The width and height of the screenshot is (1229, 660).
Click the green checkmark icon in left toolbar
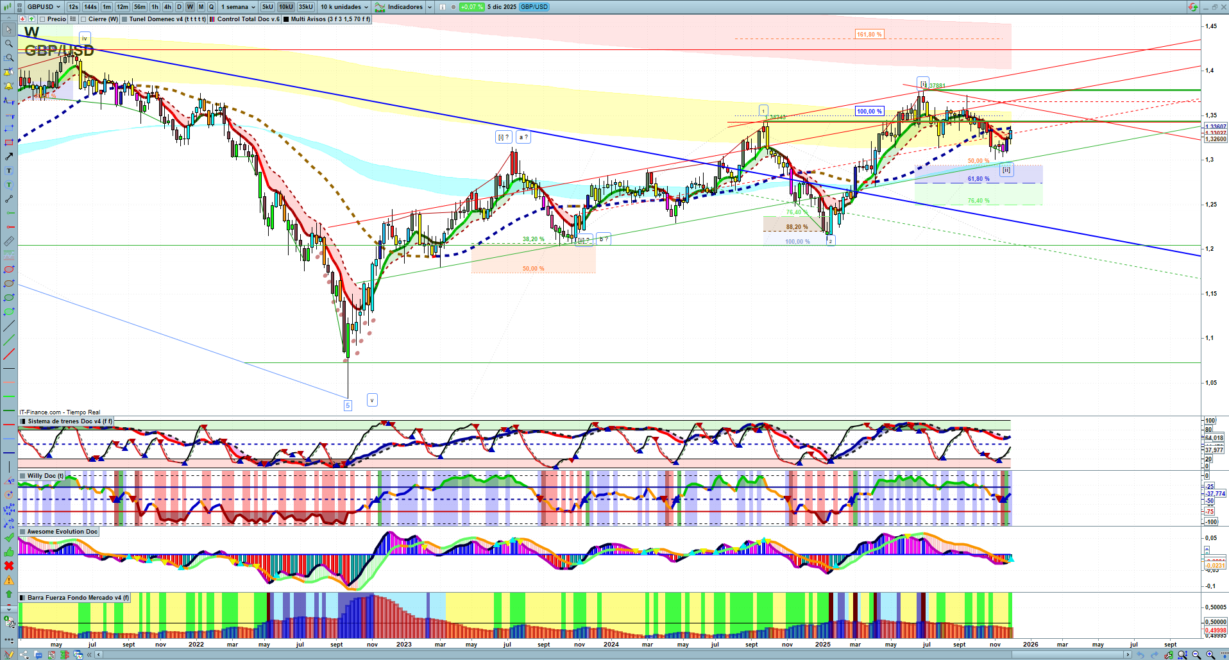pyautogui.click(x=9, y=537)
